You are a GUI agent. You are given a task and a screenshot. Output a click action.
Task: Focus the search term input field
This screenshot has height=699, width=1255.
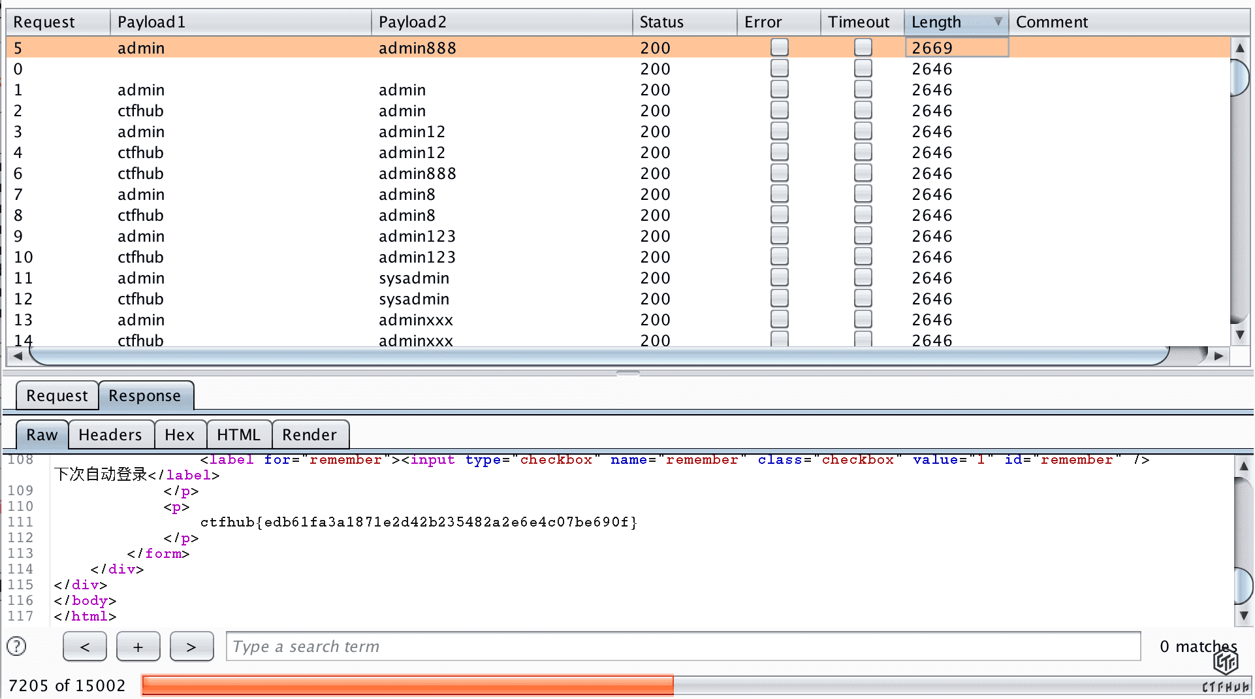point(682,646)
